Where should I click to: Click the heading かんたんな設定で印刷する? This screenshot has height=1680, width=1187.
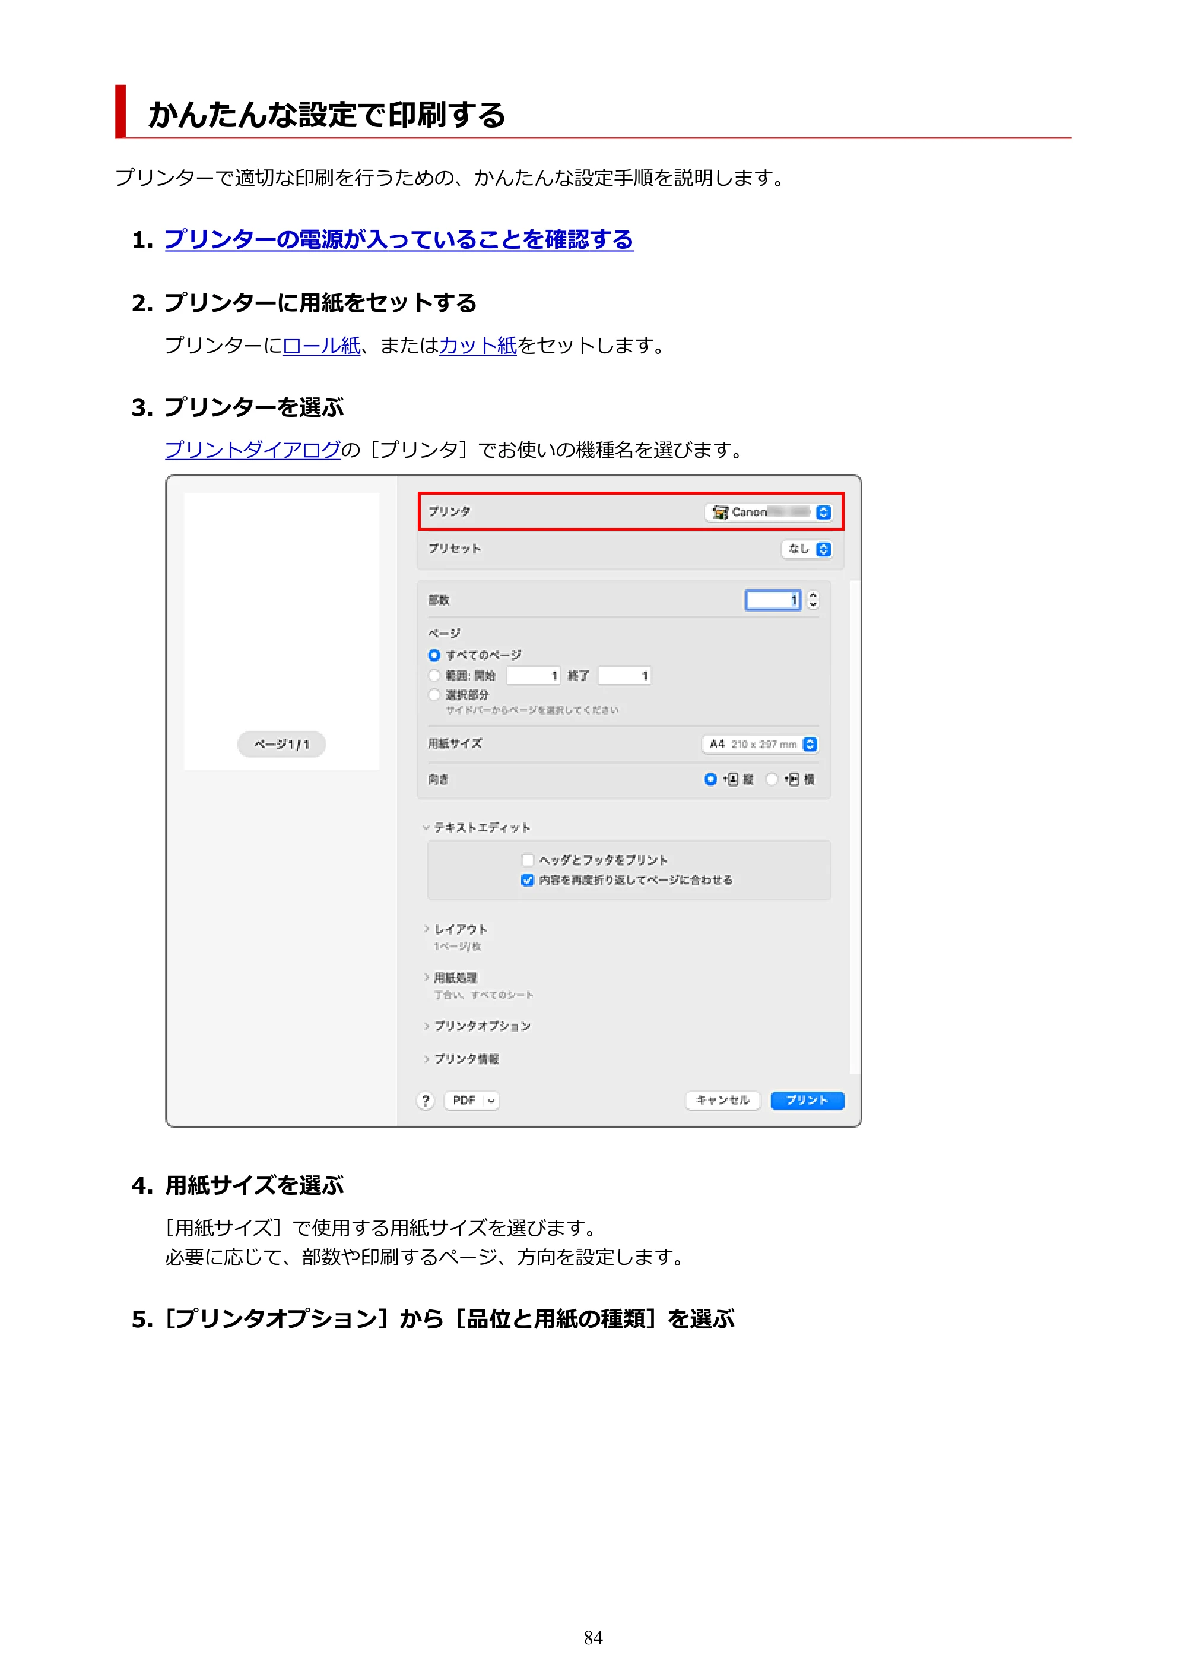click(x=327, y=115)
